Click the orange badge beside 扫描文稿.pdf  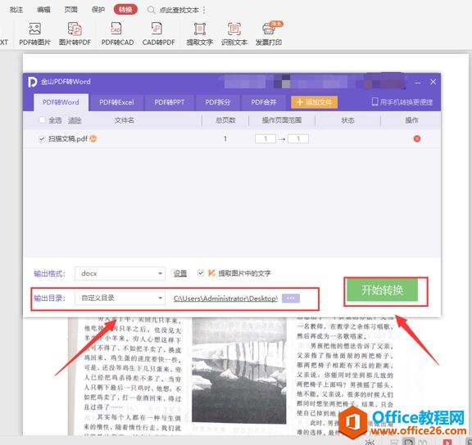coord(93,138)
